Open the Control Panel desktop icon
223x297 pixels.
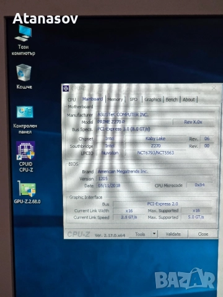point(25,120)
